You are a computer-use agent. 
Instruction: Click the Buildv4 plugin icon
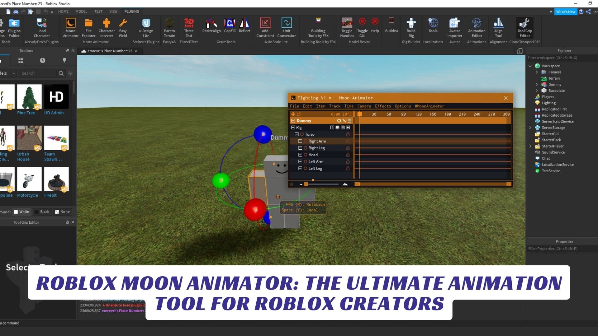pos(392,26)
